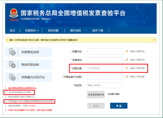Click the 点击获取验证码 captcha image

96,95
